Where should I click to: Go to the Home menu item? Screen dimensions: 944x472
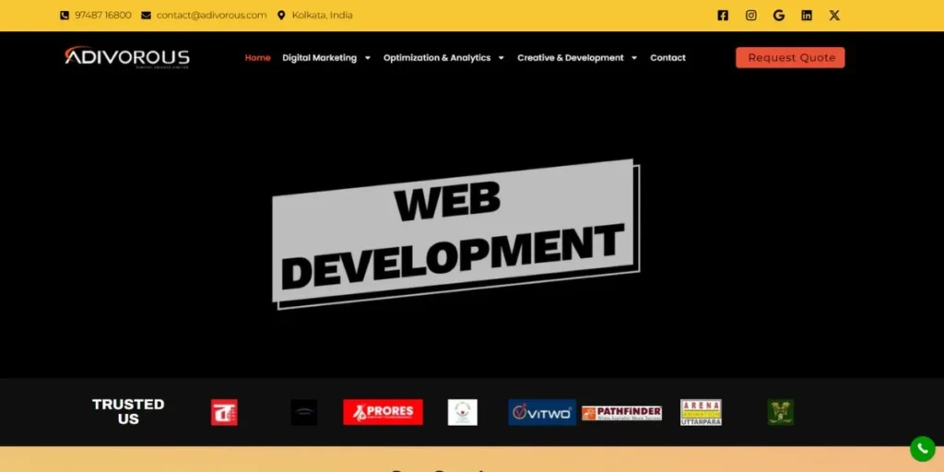click(258, 58)
